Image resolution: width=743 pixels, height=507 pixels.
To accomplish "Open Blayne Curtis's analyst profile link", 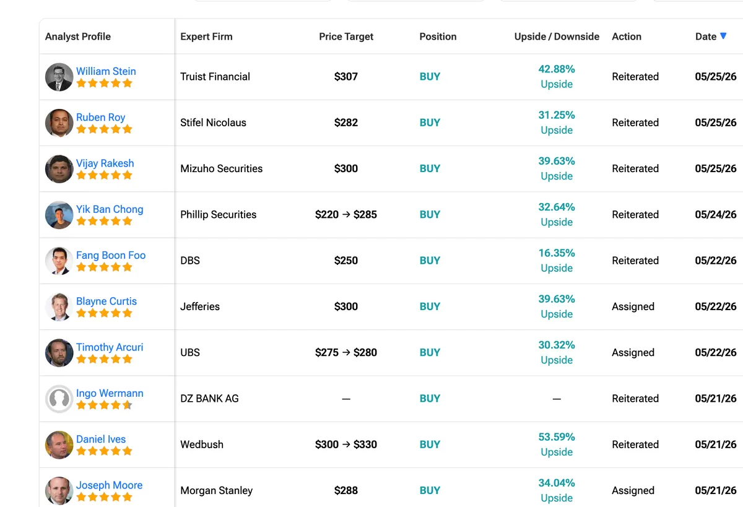I will point(106,301).
